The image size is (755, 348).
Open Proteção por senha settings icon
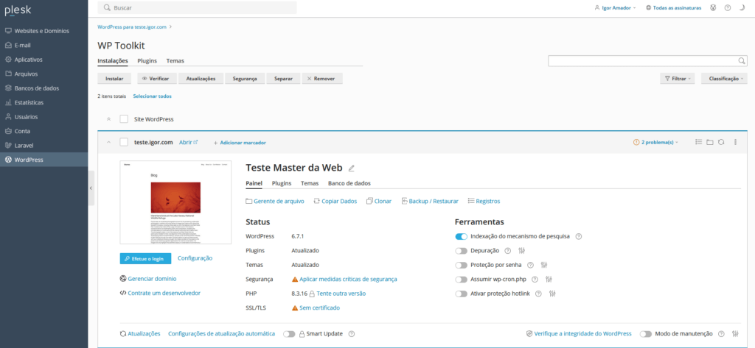544,265
